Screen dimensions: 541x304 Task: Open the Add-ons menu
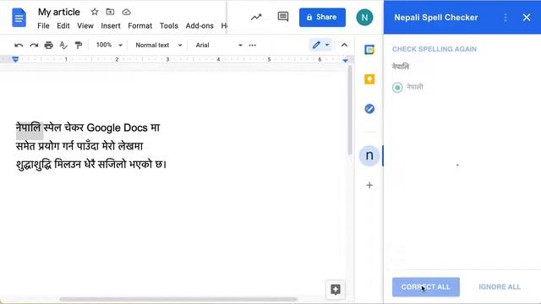point(199,26)
